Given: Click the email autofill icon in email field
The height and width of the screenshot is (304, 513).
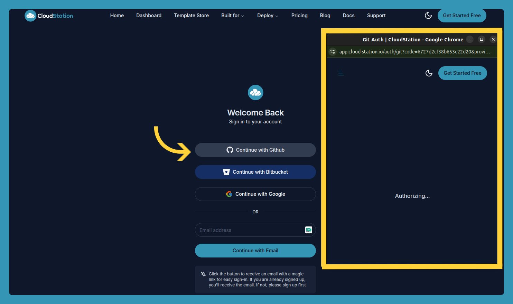Looking at the screenshot, I should (x=309, y=230).
